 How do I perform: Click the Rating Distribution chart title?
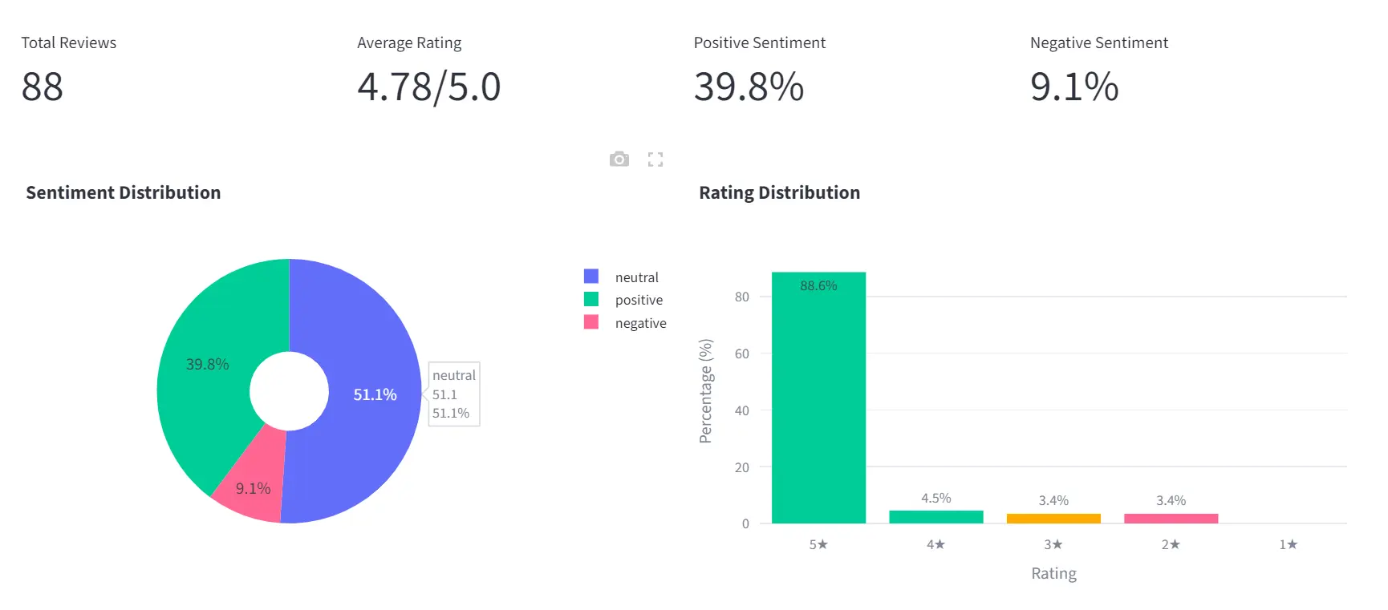(x=779, y=192)
